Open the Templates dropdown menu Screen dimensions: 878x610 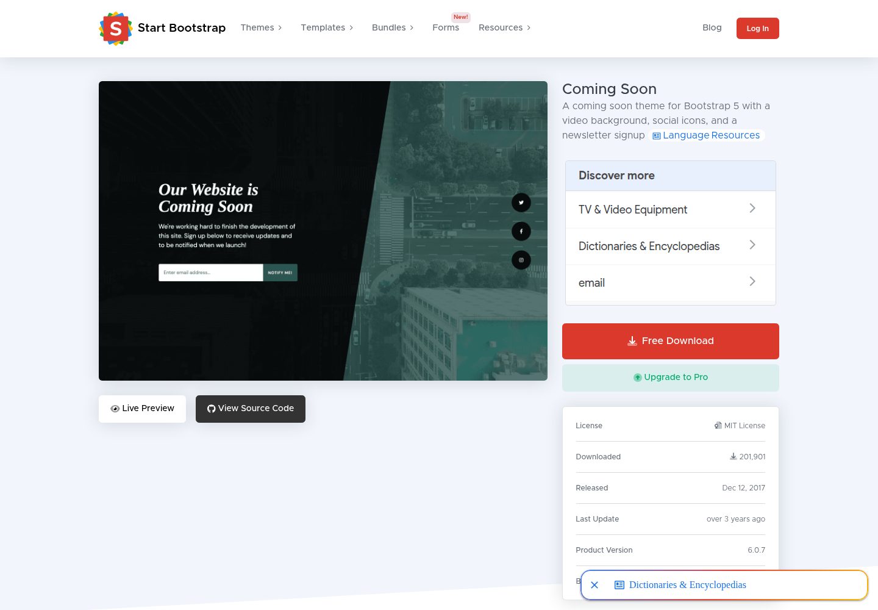pos(327,27)
